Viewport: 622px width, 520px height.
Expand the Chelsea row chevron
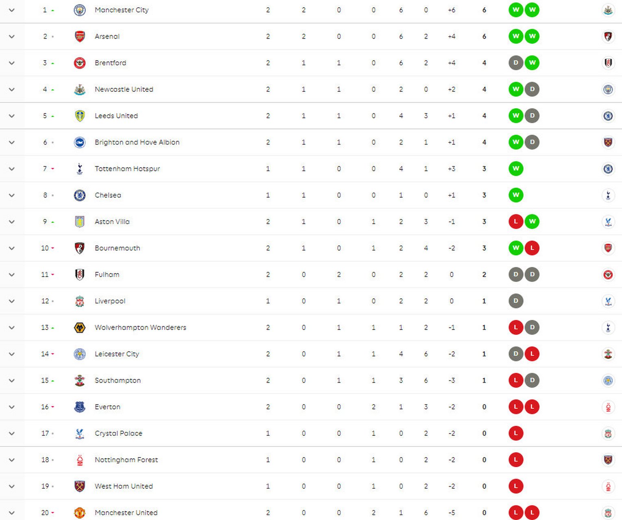tap(12, 195)
